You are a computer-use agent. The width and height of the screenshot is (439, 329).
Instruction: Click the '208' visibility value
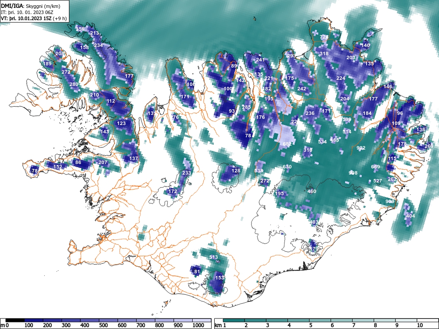tap(60, 54)
